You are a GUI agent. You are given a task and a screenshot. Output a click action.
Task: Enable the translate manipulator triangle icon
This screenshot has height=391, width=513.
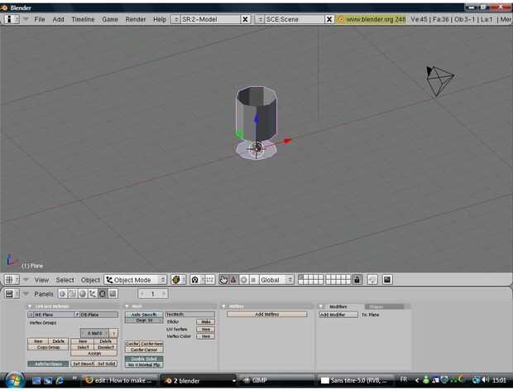pyautogui.click(x=233, y=280)
